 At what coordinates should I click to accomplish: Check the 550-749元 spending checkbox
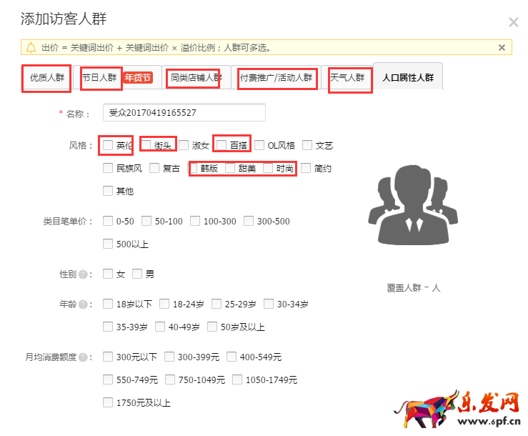pos(108,380)
